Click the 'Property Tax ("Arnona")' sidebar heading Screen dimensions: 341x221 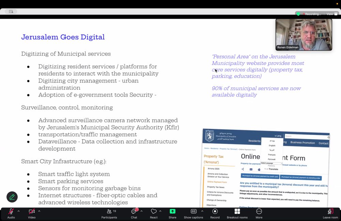pyautogui.click(x=213, y=159)
